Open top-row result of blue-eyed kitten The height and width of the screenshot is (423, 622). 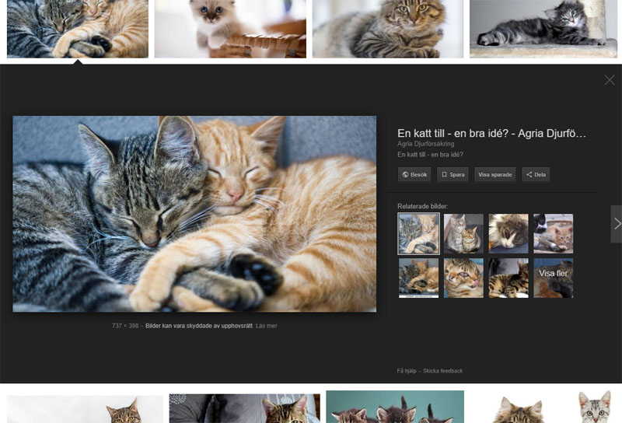pyautogui.click(x=230, y=29)
